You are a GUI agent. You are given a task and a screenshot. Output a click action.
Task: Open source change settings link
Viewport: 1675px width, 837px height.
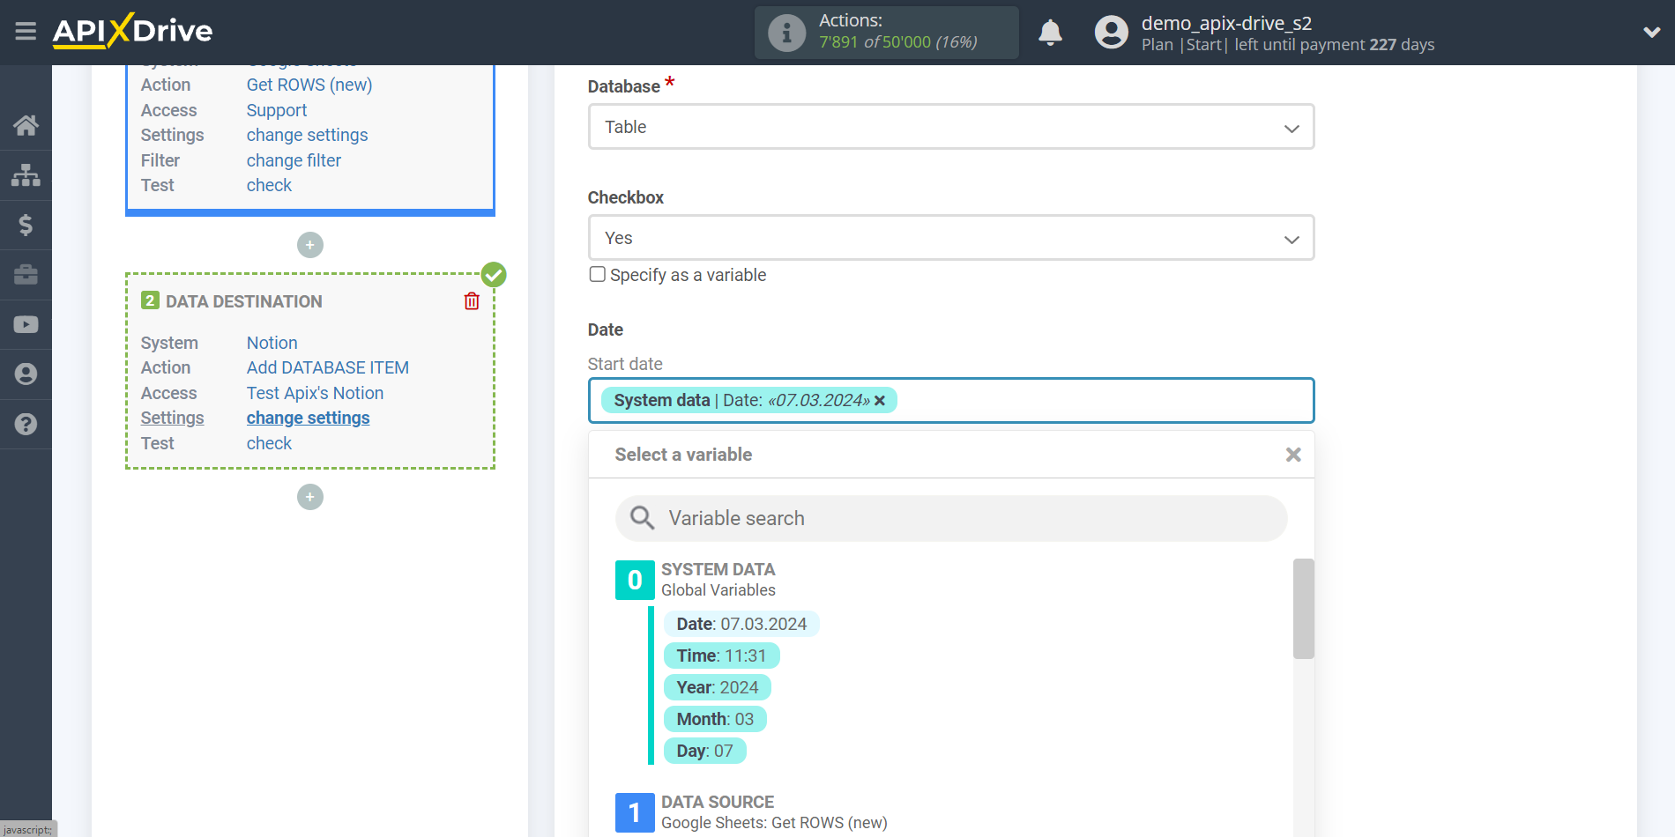click(x=307, y=135)
